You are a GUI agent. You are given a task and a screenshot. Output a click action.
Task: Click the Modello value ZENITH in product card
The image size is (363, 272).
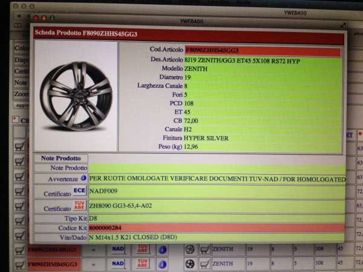point(196,69)
